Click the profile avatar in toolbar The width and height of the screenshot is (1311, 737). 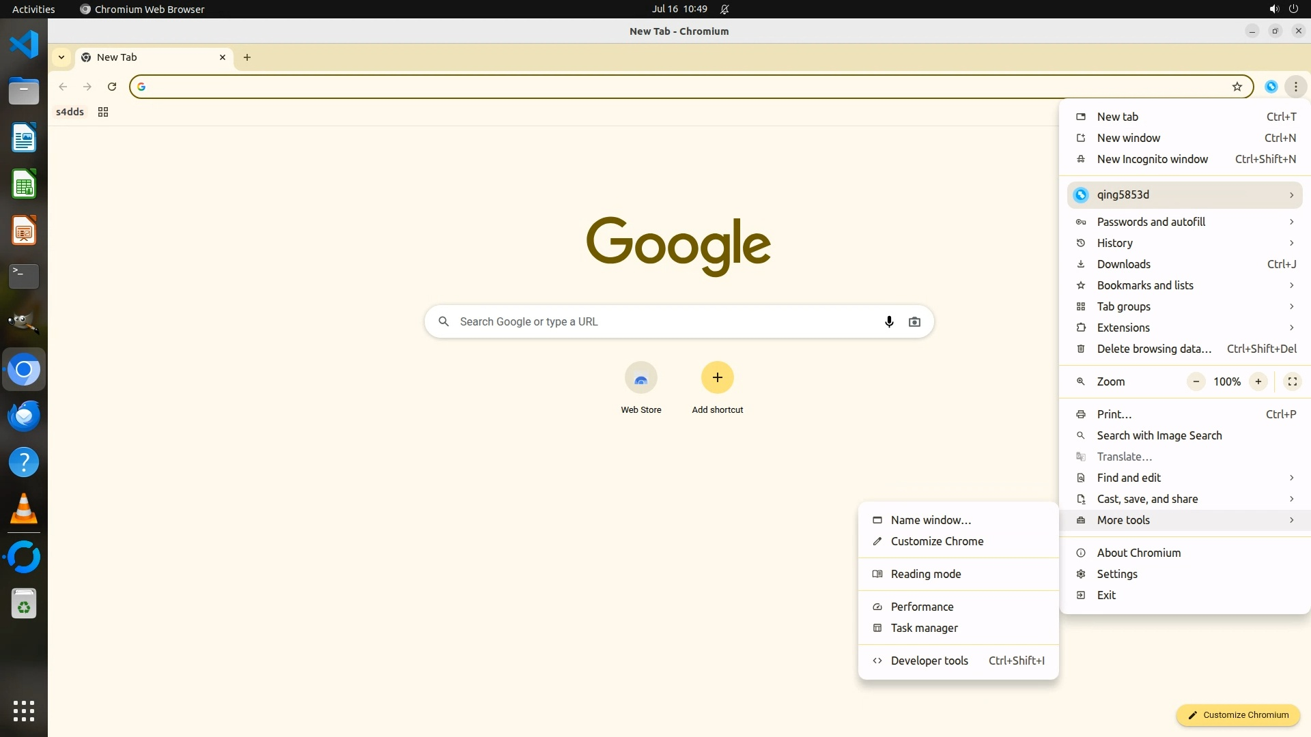pos(1271,87)
